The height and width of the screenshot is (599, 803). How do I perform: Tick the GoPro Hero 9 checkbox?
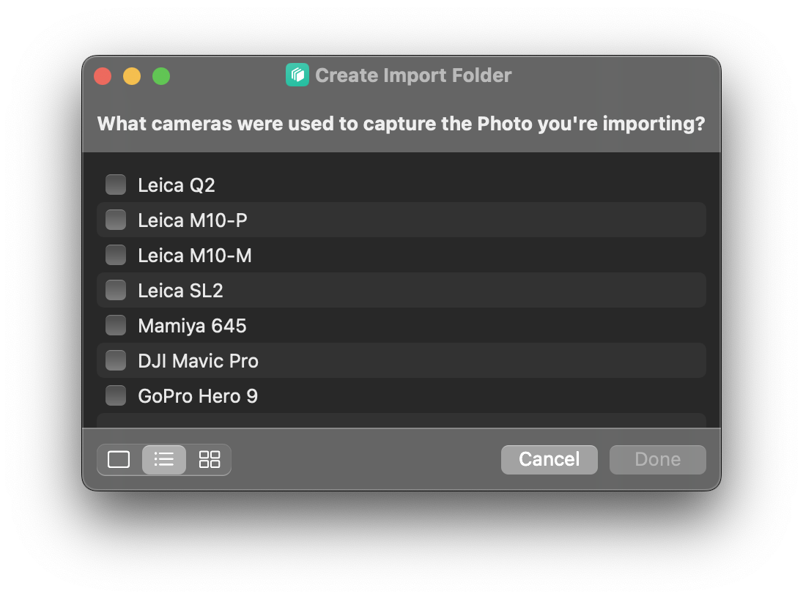115,395
